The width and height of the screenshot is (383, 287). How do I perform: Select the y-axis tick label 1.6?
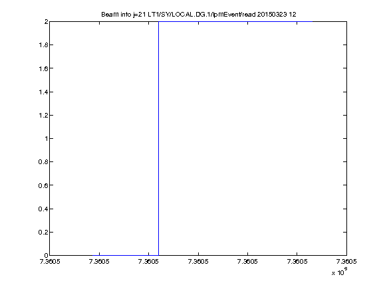(x=43, y=68)
